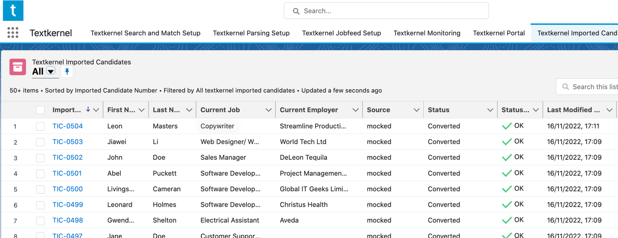Click the Web Designer/ W... job cell
Viewport: 618px width, 238px height.
pos(230,142)
